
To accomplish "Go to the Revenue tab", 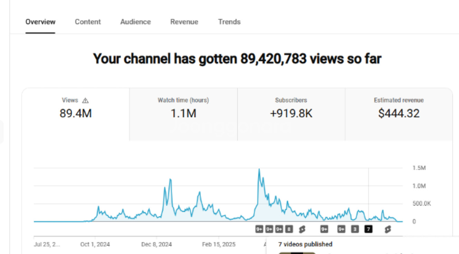I will coord(184,22).
